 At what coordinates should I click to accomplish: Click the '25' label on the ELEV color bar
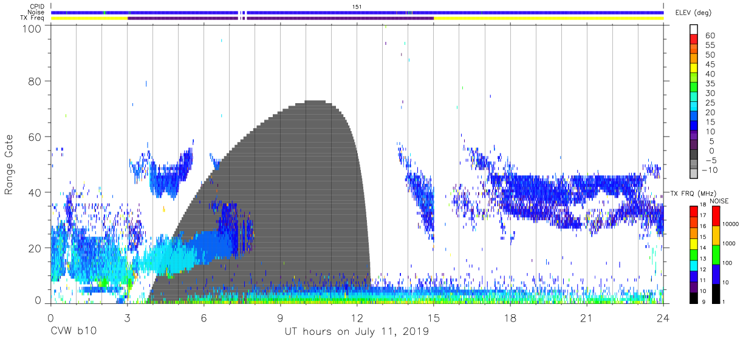[x=710, y=103]
